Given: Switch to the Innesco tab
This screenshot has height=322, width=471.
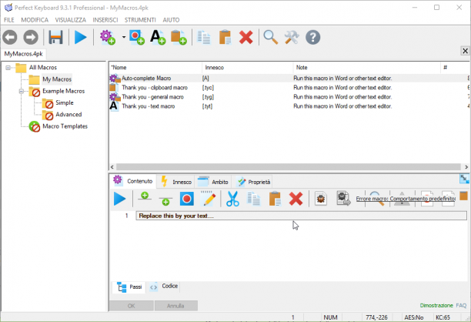Looking at the screenshot, I should coord(177,182).
